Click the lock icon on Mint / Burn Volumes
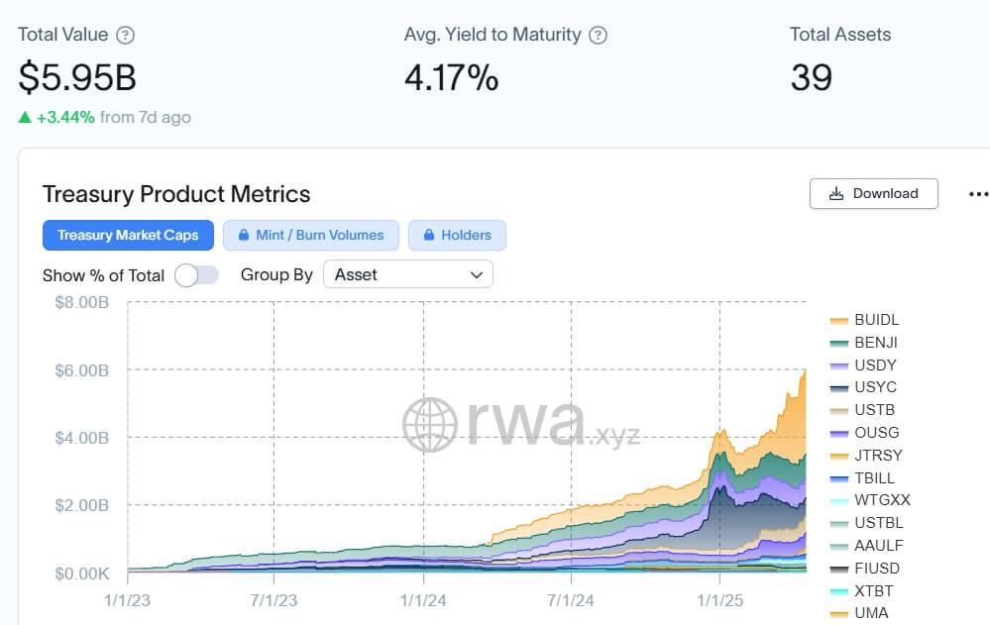The height and width of the screenshot is (625, 990). tap(243, 235)
